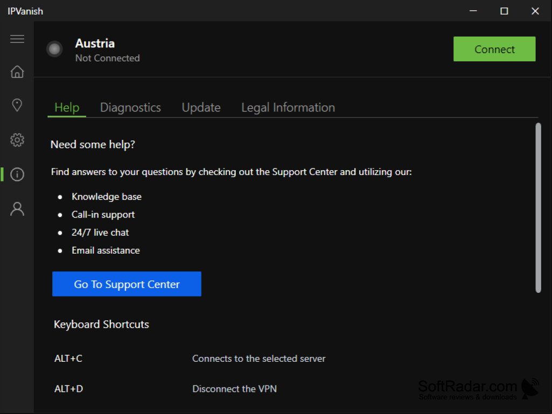Click the Austria server name
This screenshot has width=552, height=414.
[x=95, y=43]
